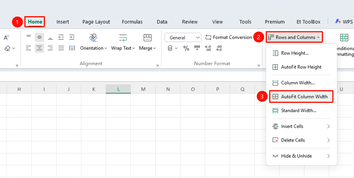Select column N header
The width and height of the screenshot is (354, 178).
(168, 89)
